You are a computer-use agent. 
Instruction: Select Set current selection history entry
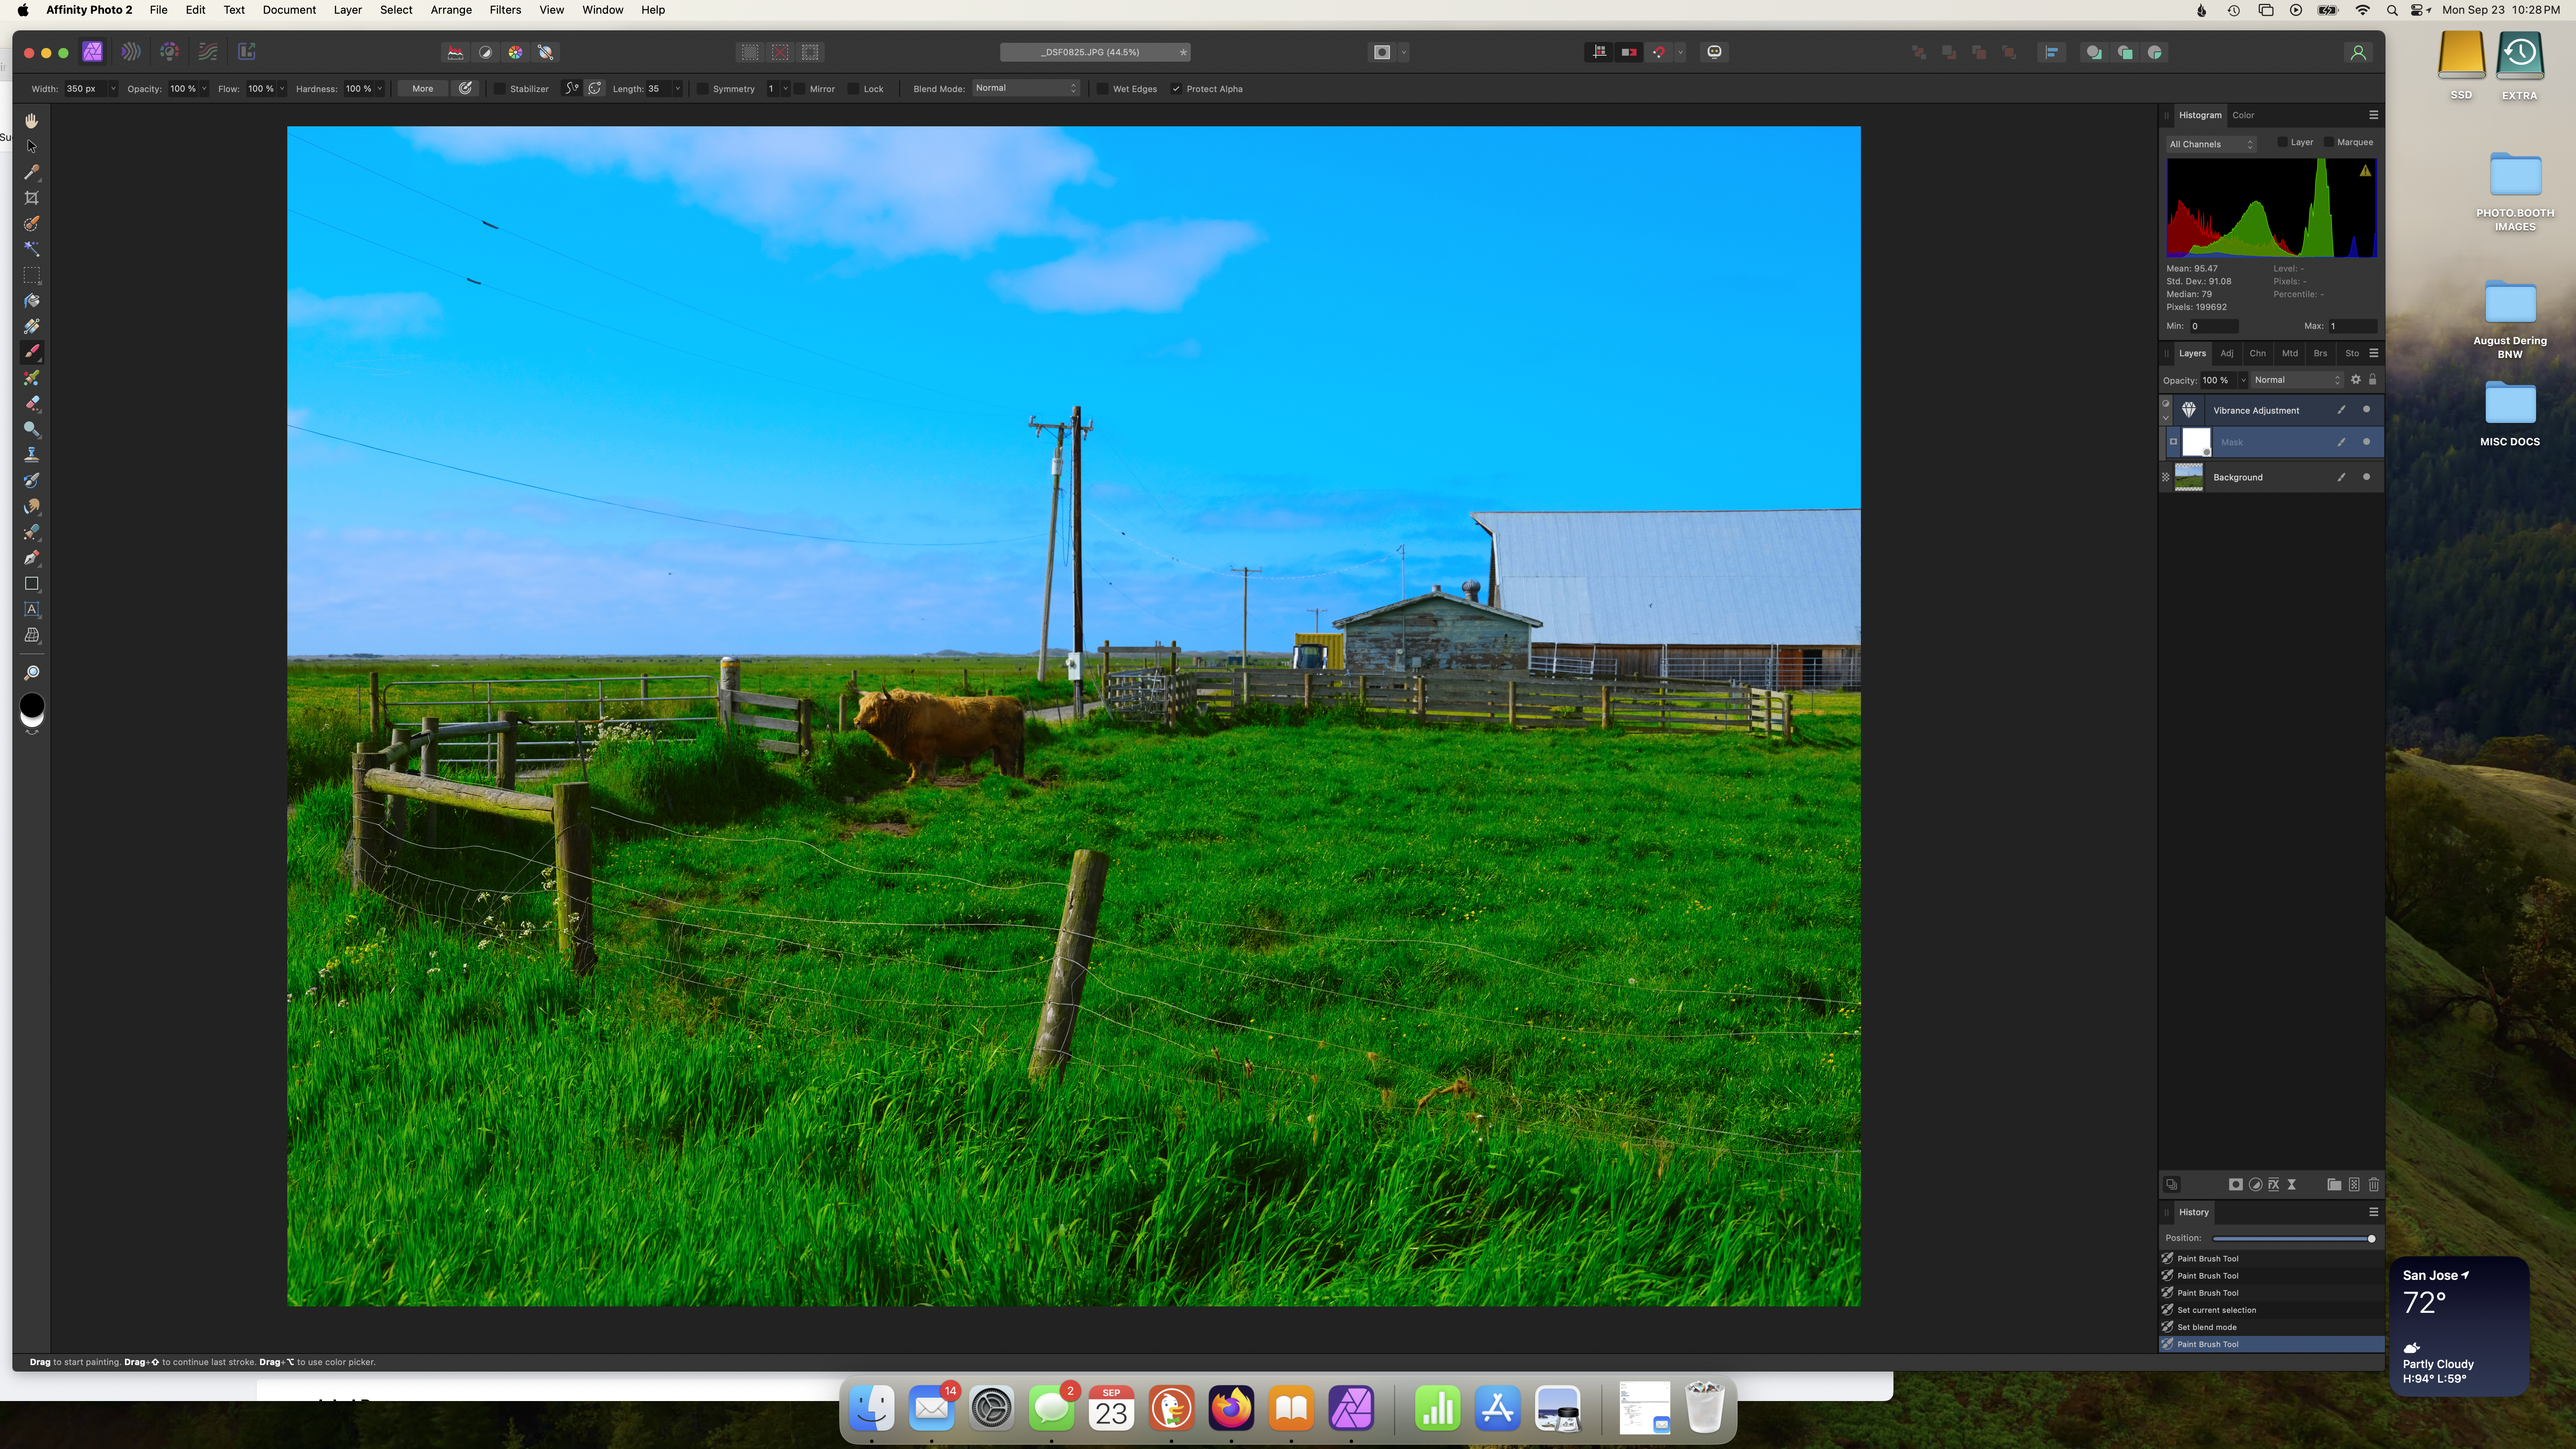[x=2271, y=1310]
